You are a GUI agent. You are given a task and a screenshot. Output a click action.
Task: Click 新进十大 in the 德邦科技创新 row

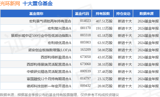point(125,86)
